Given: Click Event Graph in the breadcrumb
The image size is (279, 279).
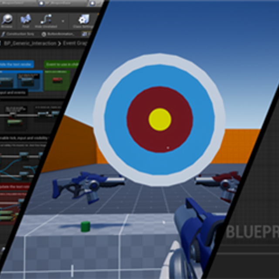Looking at the screenshot, I should (x=76, y=43).
